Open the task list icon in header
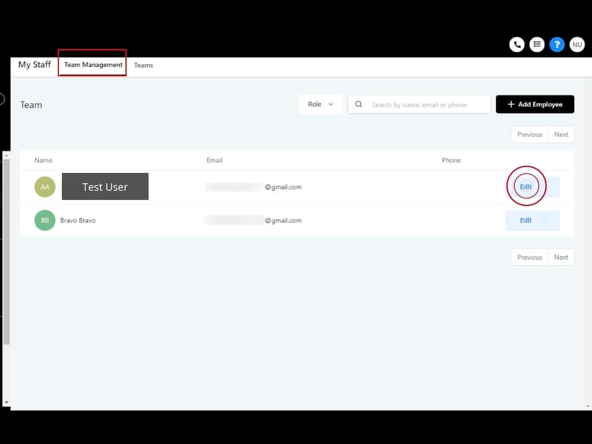 (537, 45)
